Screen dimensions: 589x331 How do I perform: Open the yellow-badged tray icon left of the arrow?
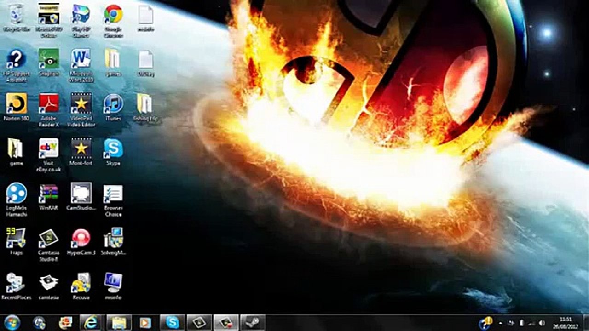click(x=486, y=322)
